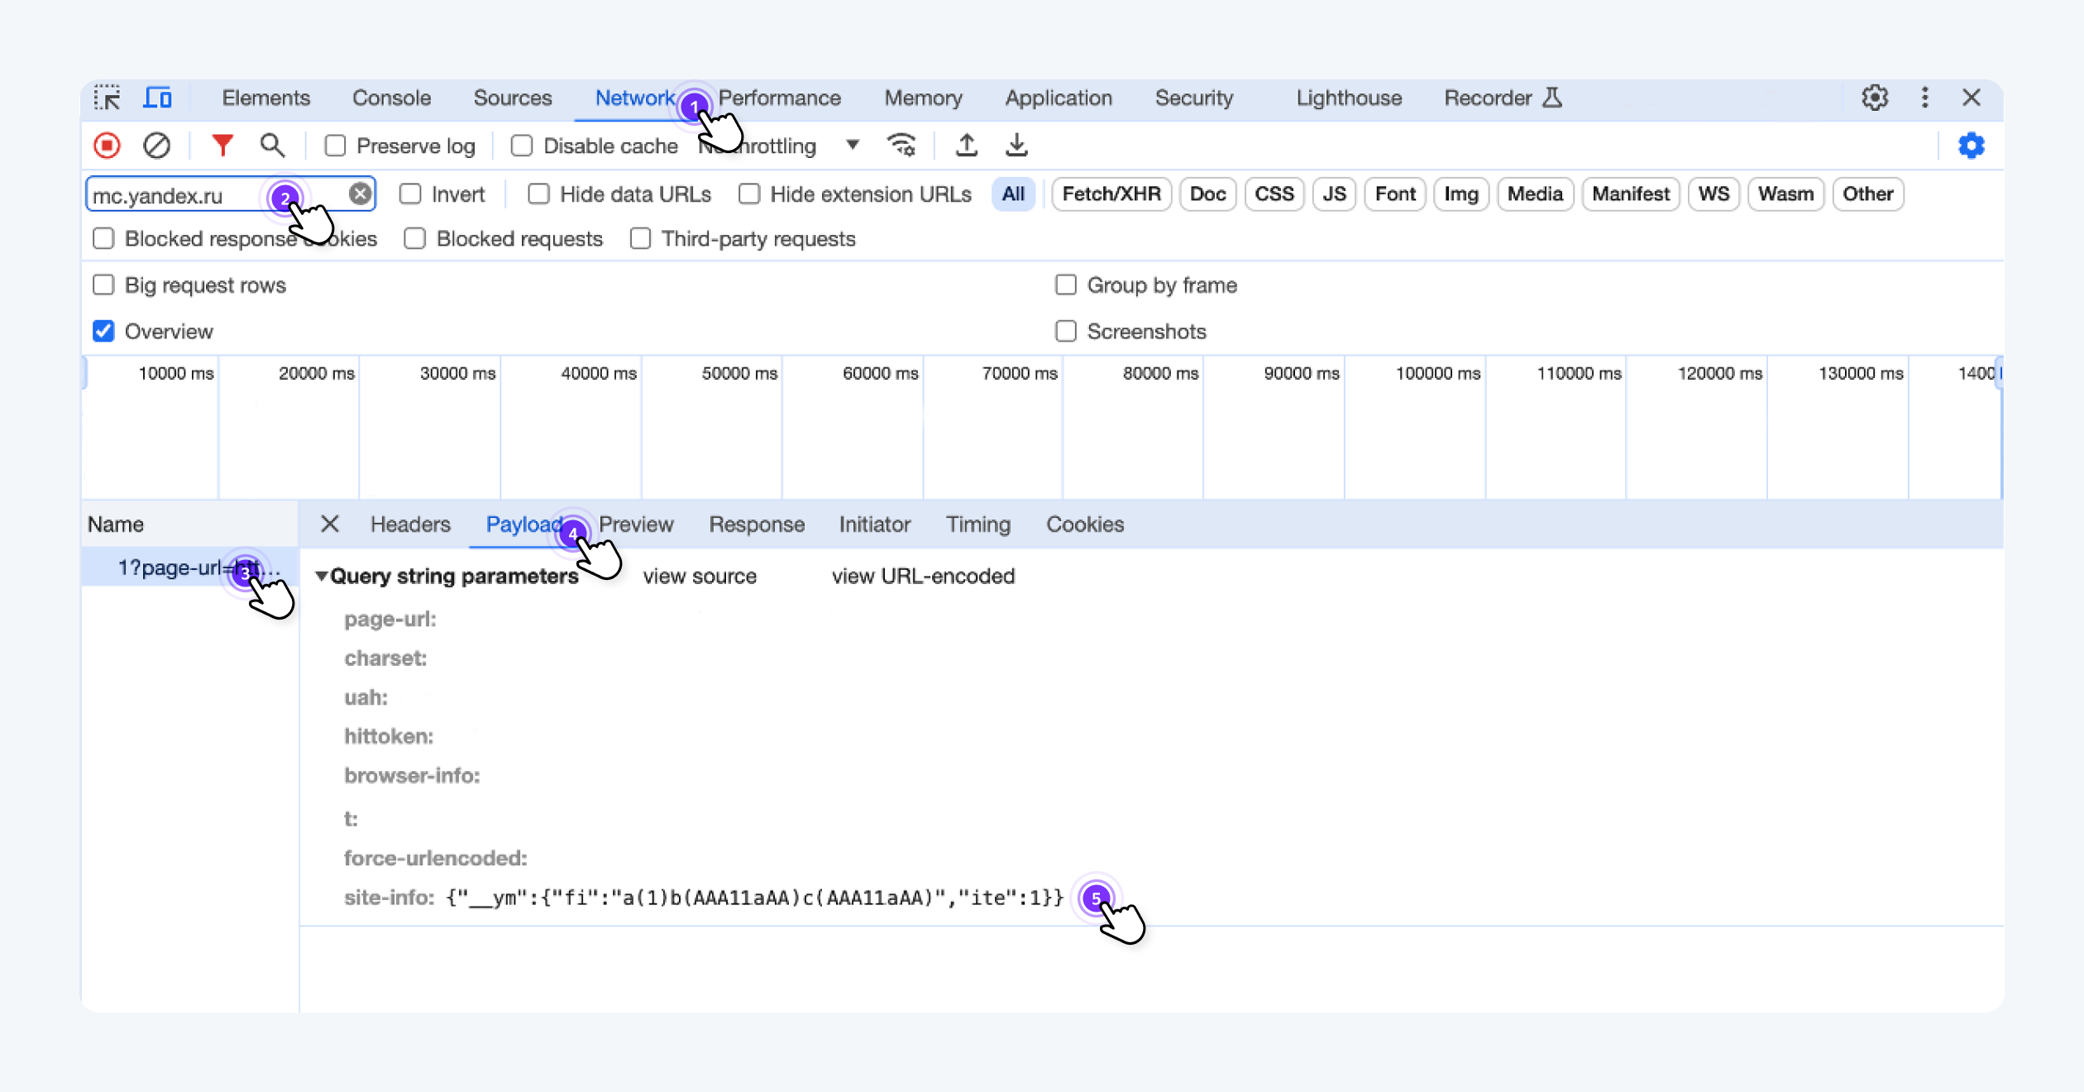Image resolution: width=2084 pixels, height=1092 pixels.
Task: Enable the Preserve log checkbox
Action: (335, 146)
